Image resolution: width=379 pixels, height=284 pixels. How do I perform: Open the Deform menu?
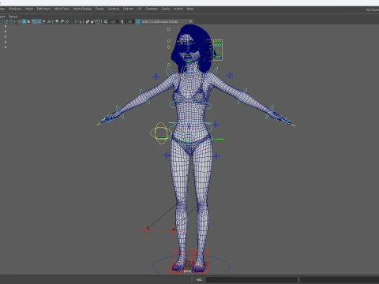pos(128,9)
